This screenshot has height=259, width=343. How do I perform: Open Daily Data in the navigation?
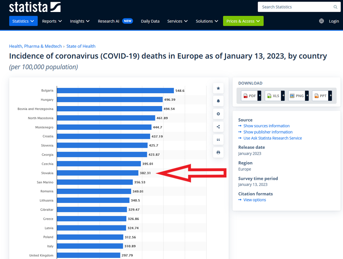coord(150,21)
